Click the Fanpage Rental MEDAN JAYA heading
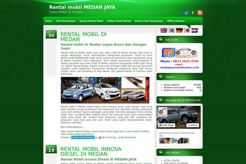 [x=183, y=100]
